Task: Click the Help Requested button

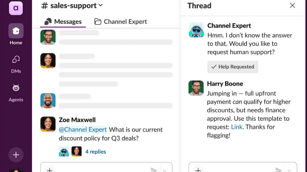Action: [232, 67]
